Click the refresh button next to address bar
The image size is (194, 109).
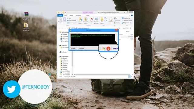[119, 28]
